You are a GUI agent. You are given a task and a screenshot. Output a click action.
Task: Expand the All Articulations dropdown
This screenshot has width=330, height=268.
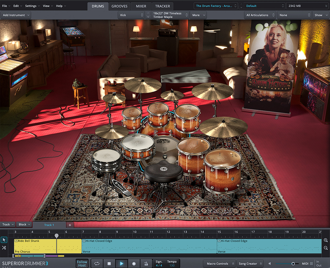[260, 15]
